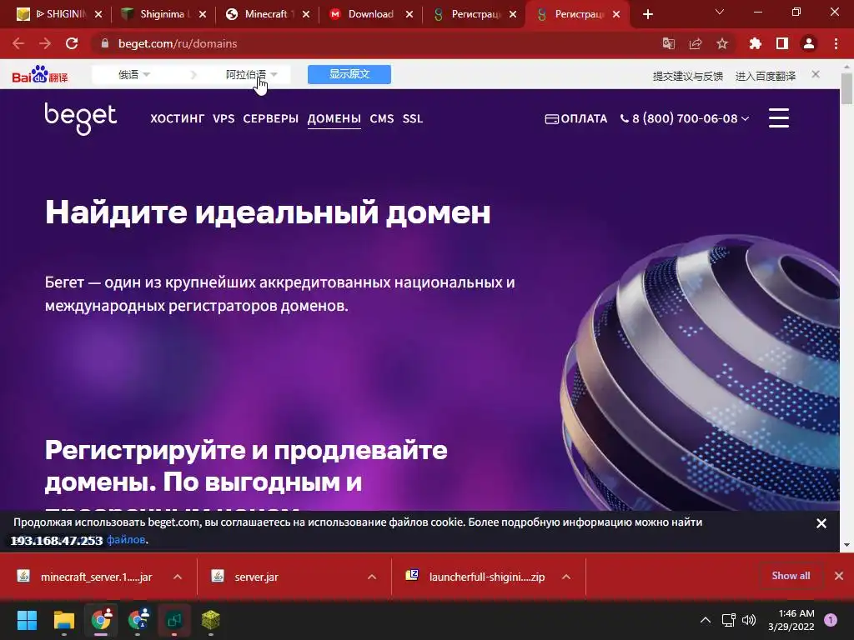This screenshot has height=640, width=854.
Task: Click the 显示原文 button
Action: pyautogui.click(x=349, y=74)
